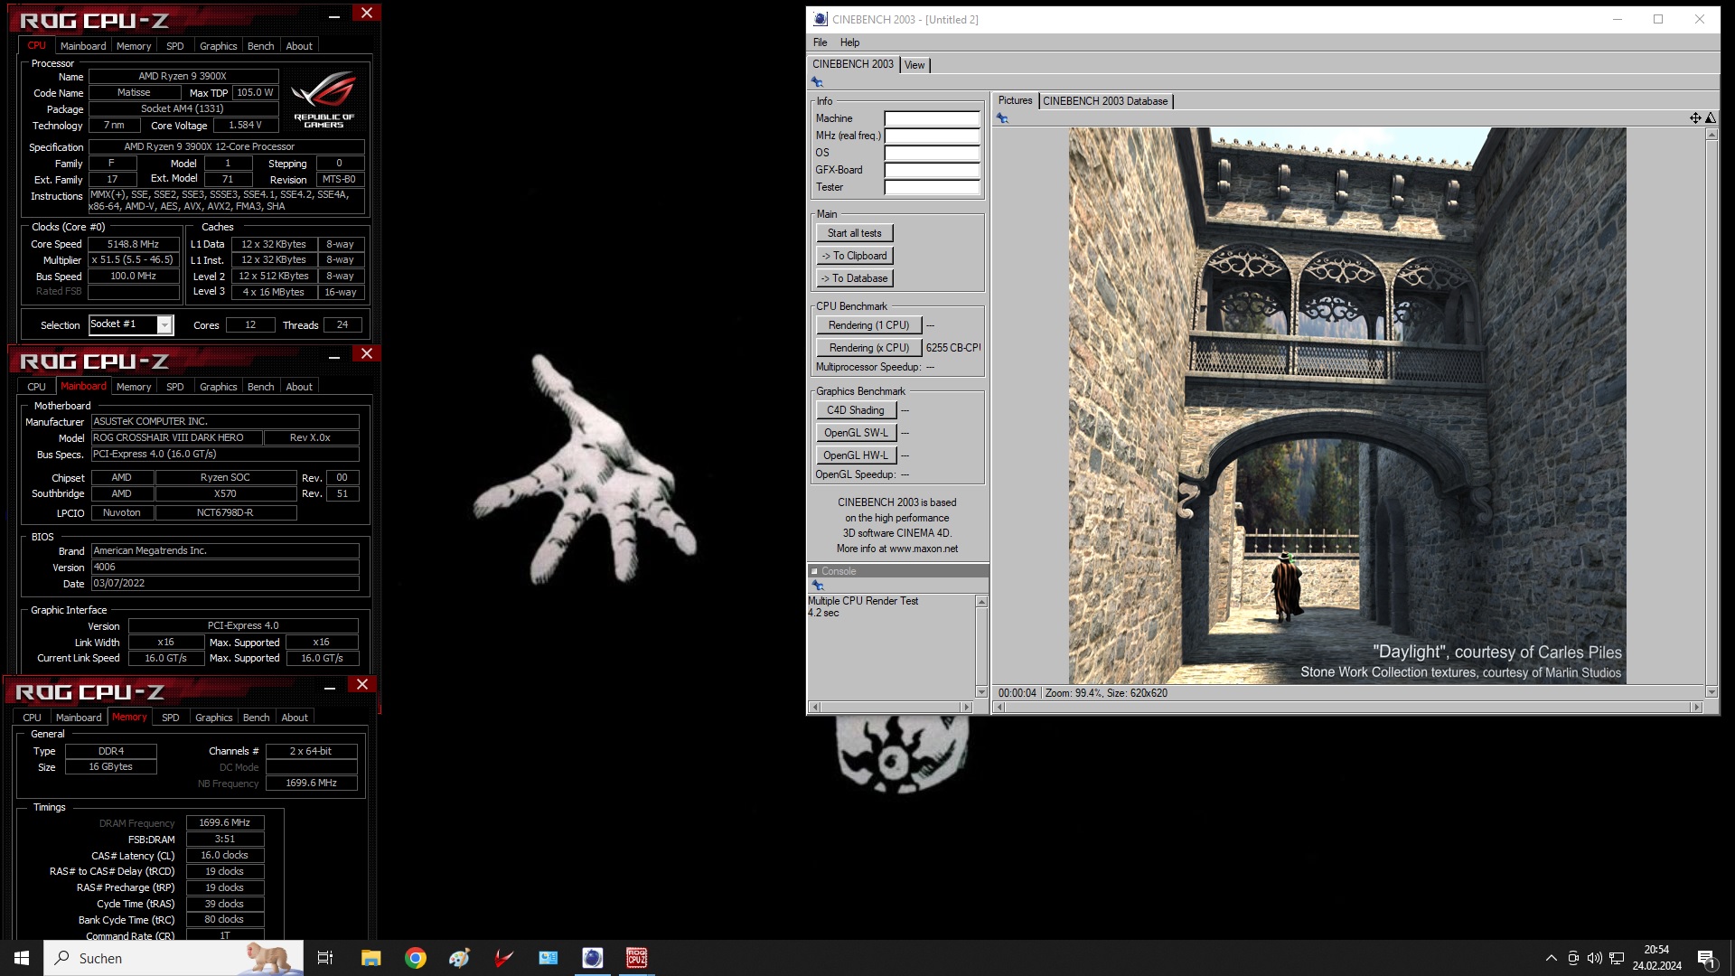
Task: Open SPD tab in the CPU-Z Mainboard window
Action: (175, 387)
